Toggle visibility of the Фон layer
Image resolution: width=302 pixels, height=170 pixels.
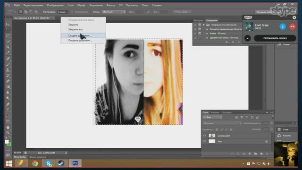(x=204, y=141)
